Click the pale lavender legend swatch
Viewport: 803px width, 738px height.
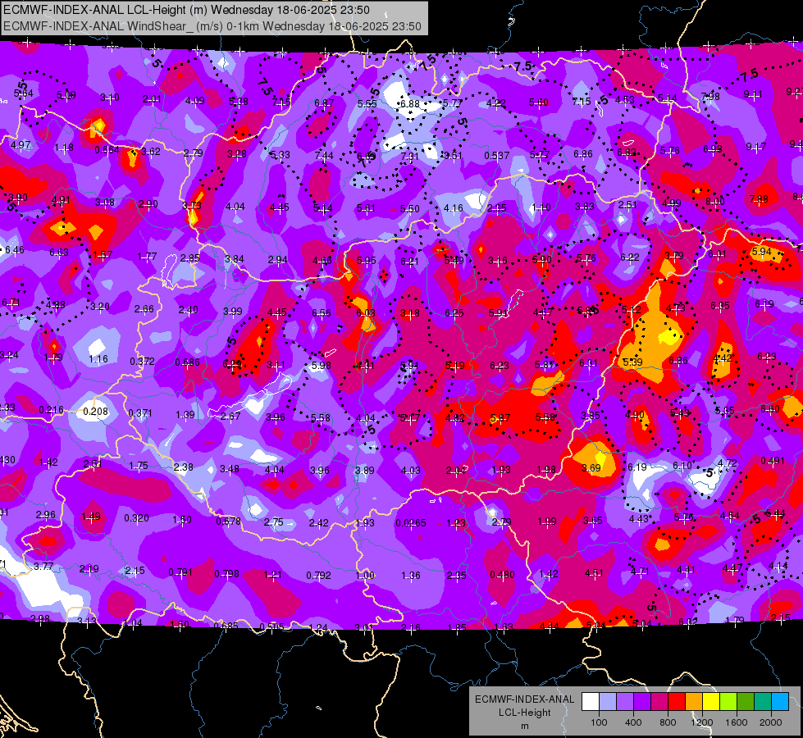point(608,702)
